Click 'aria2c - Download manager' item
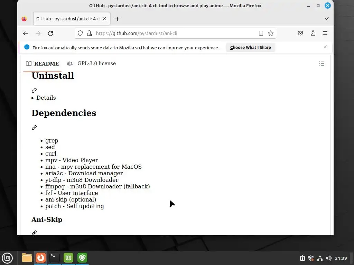The image size is (354, 265). click(x=84, y=173)
